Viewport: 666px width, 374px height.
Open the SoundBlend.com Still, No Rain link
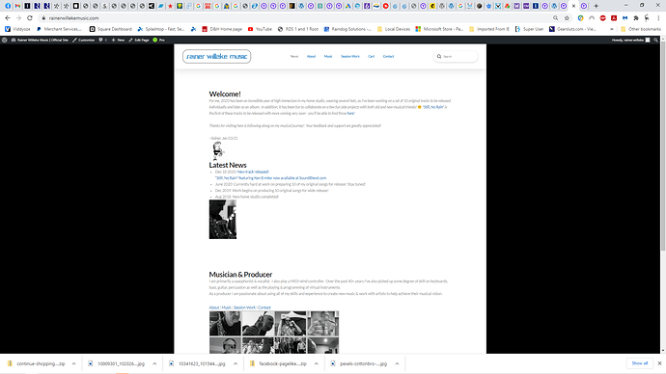[270, 178]
